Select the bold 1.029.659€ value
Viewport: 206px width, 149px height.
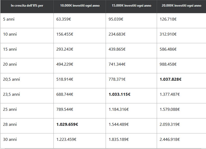pyautogui.click(x=67, y=124)
